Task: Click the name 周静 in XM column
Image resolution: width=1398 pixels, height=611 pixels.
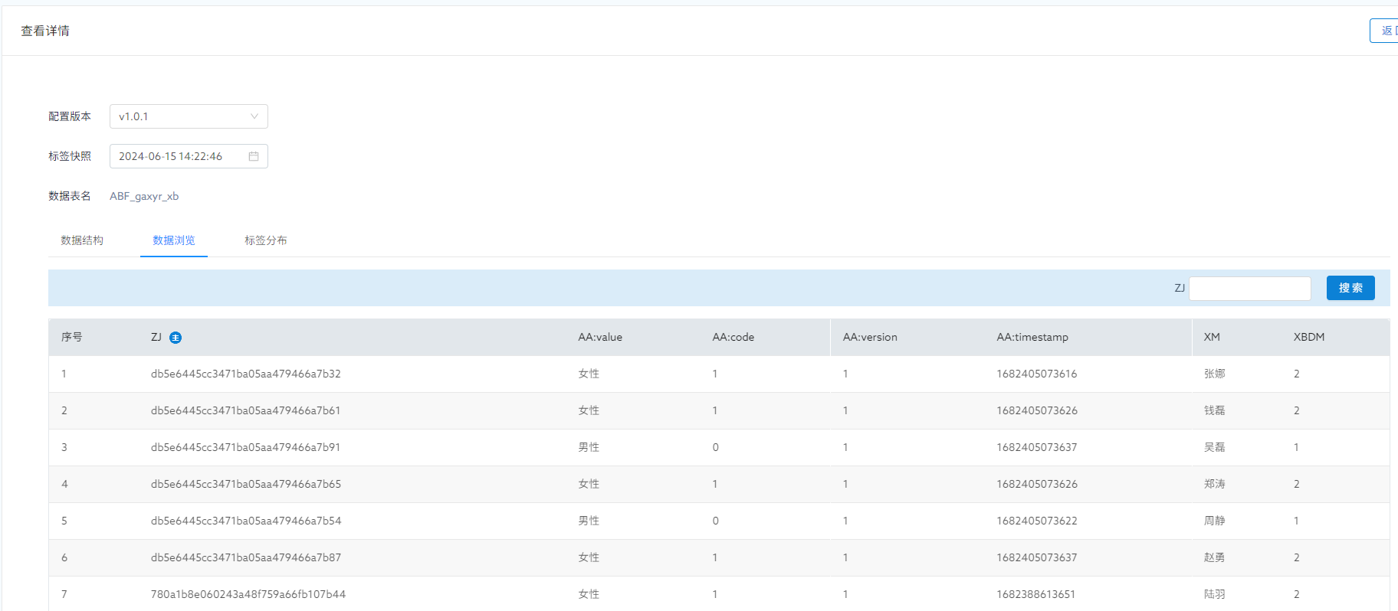Action: [1214, 521]
